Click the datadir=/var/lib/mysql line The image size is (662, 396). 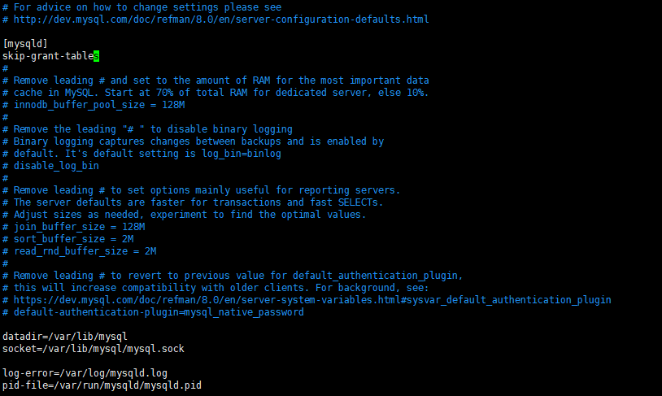(65, 337)
